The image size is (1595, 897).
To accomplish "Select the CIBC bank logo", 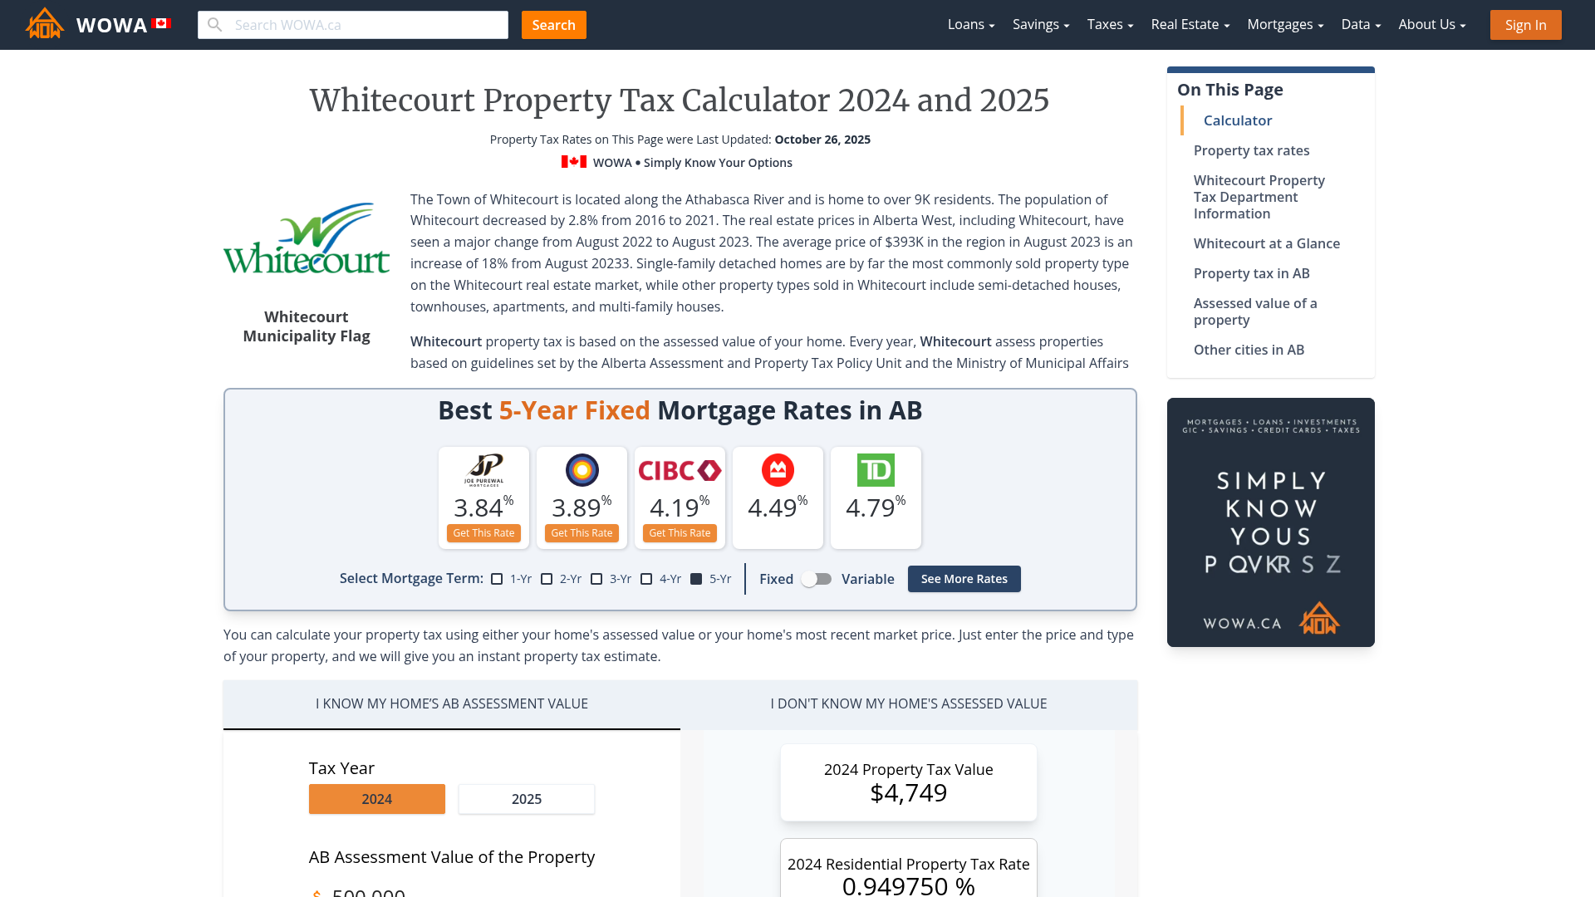I will 680,470.
